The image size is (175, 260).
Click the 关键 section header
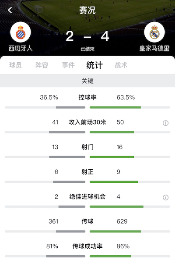87,81
